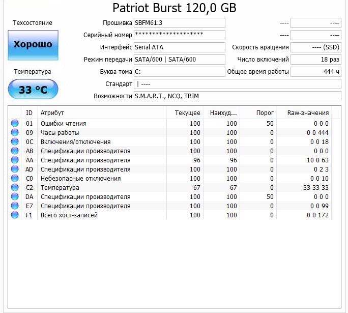The width and height of the screenshot is (348, 313).
Task: Click raw value 0 0 172
Action: pos(317,215)
